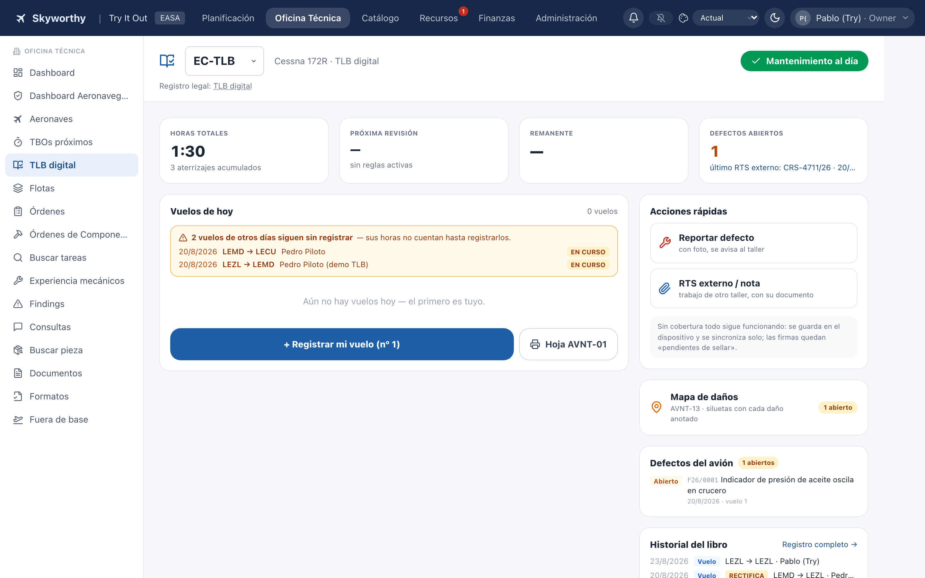Open Pablo (Try) Owner user menu
This screenshot has height=578, width=925.
pyautogui.click(x=852, y=18)
